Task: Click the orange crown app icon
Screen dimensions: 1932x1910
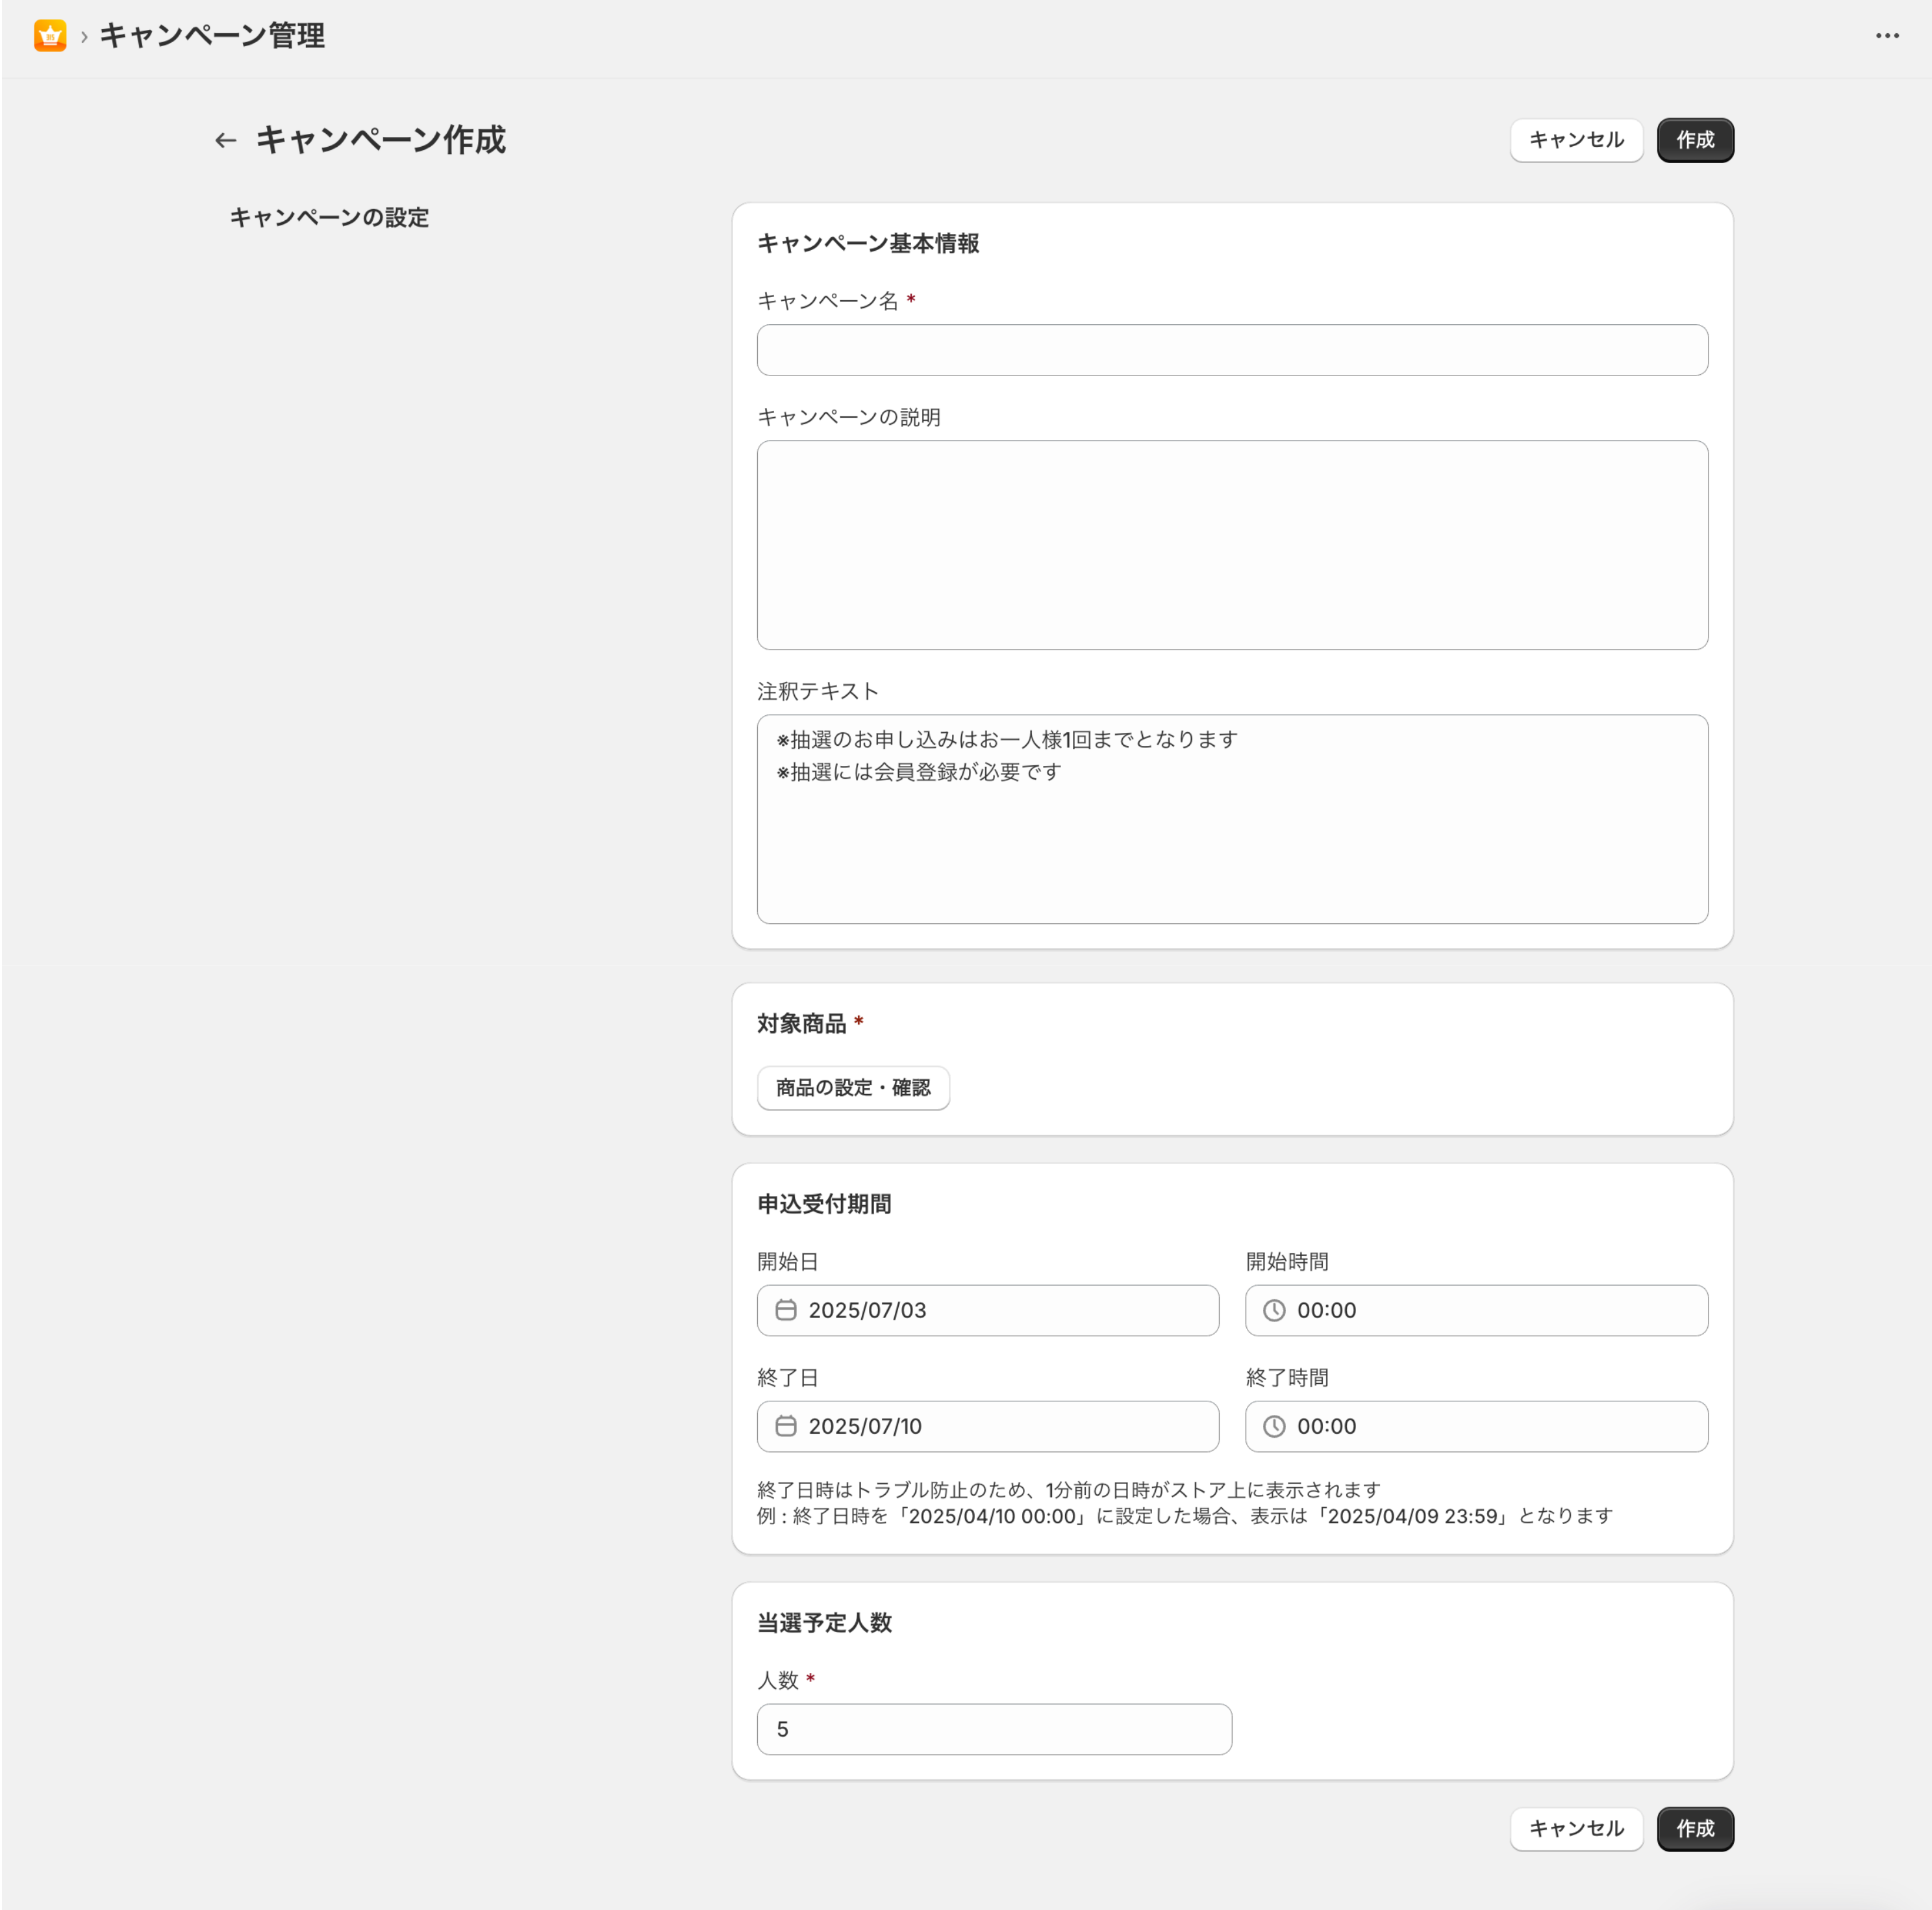Action: coord(50,36)
